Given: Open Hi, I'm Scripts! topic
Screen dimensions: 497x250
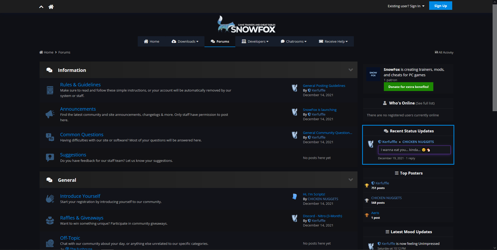Looking at the screenshot, I should 314,194.
